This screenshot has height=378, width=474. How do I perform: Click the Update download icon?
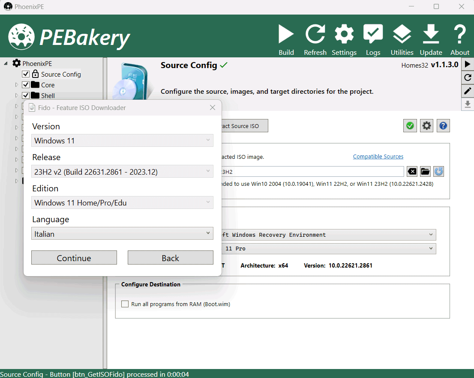pyautogui.click(x=431, y=34)
